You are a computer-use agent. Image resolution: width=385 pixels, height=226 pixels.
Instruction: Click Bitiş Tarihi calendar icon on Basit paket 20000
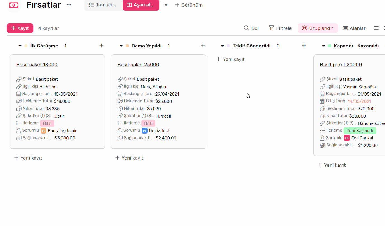pyautogui.click(x=322, y=101)
